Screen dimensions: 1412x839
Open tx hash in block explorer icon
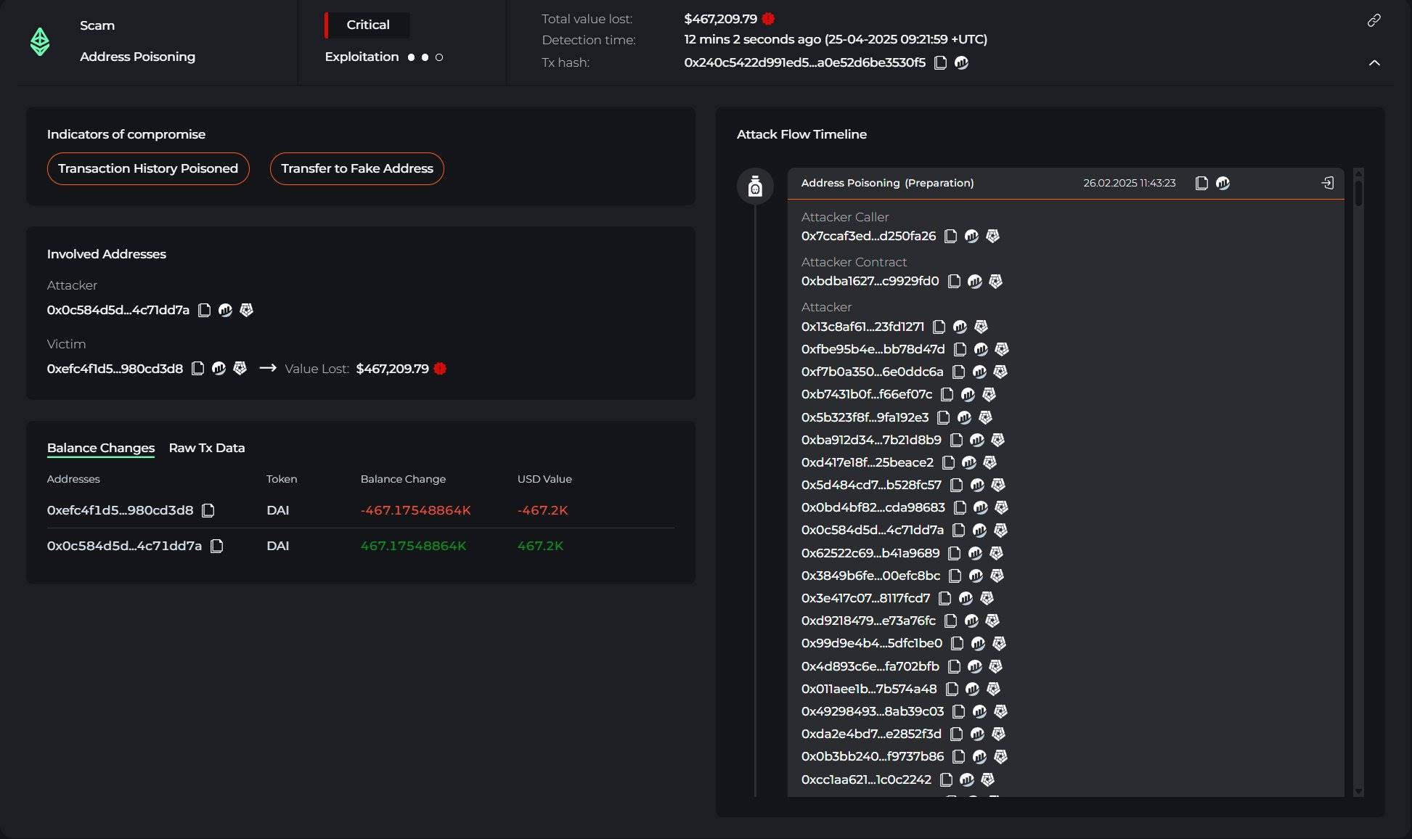click(961, 62)
